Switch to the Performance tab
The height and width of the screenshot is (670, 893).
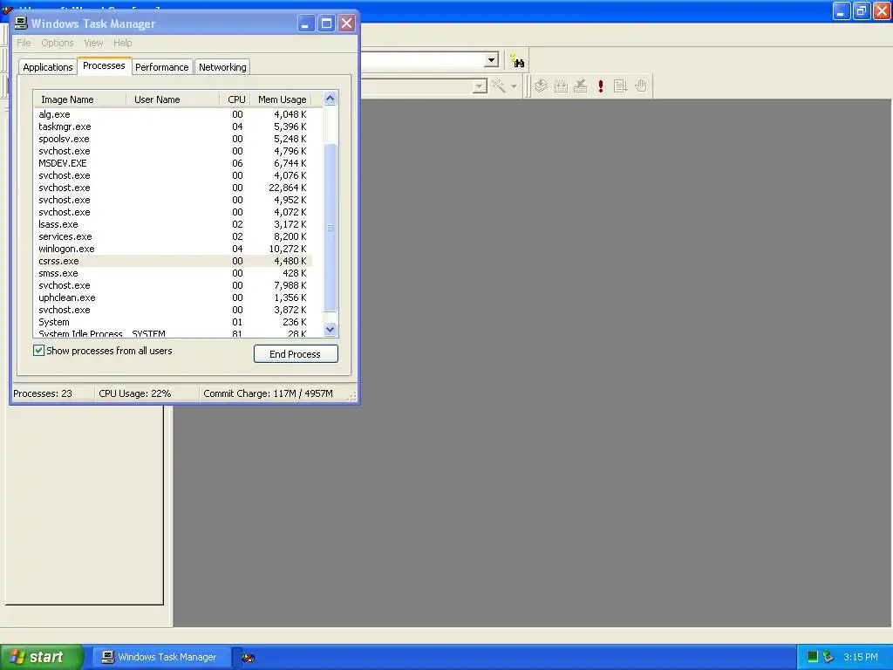[x=161, y=67]
